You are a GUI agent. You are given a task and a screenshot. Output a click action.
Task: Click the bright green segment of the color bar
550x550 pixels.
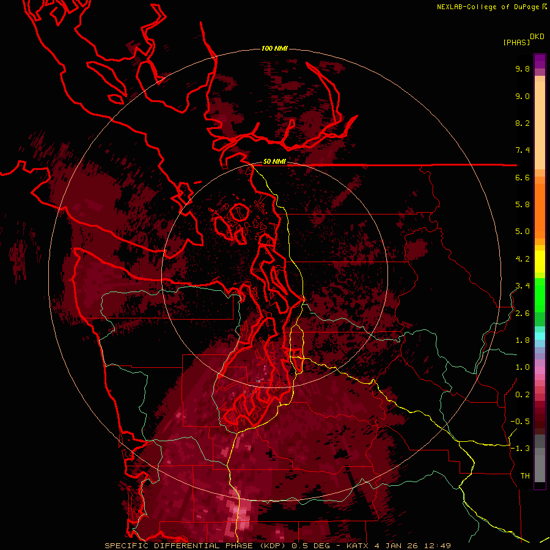pos(540,295)
